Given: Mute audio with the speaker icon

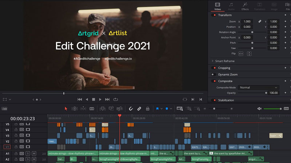Looking at the screenshot, I should 259,108.
